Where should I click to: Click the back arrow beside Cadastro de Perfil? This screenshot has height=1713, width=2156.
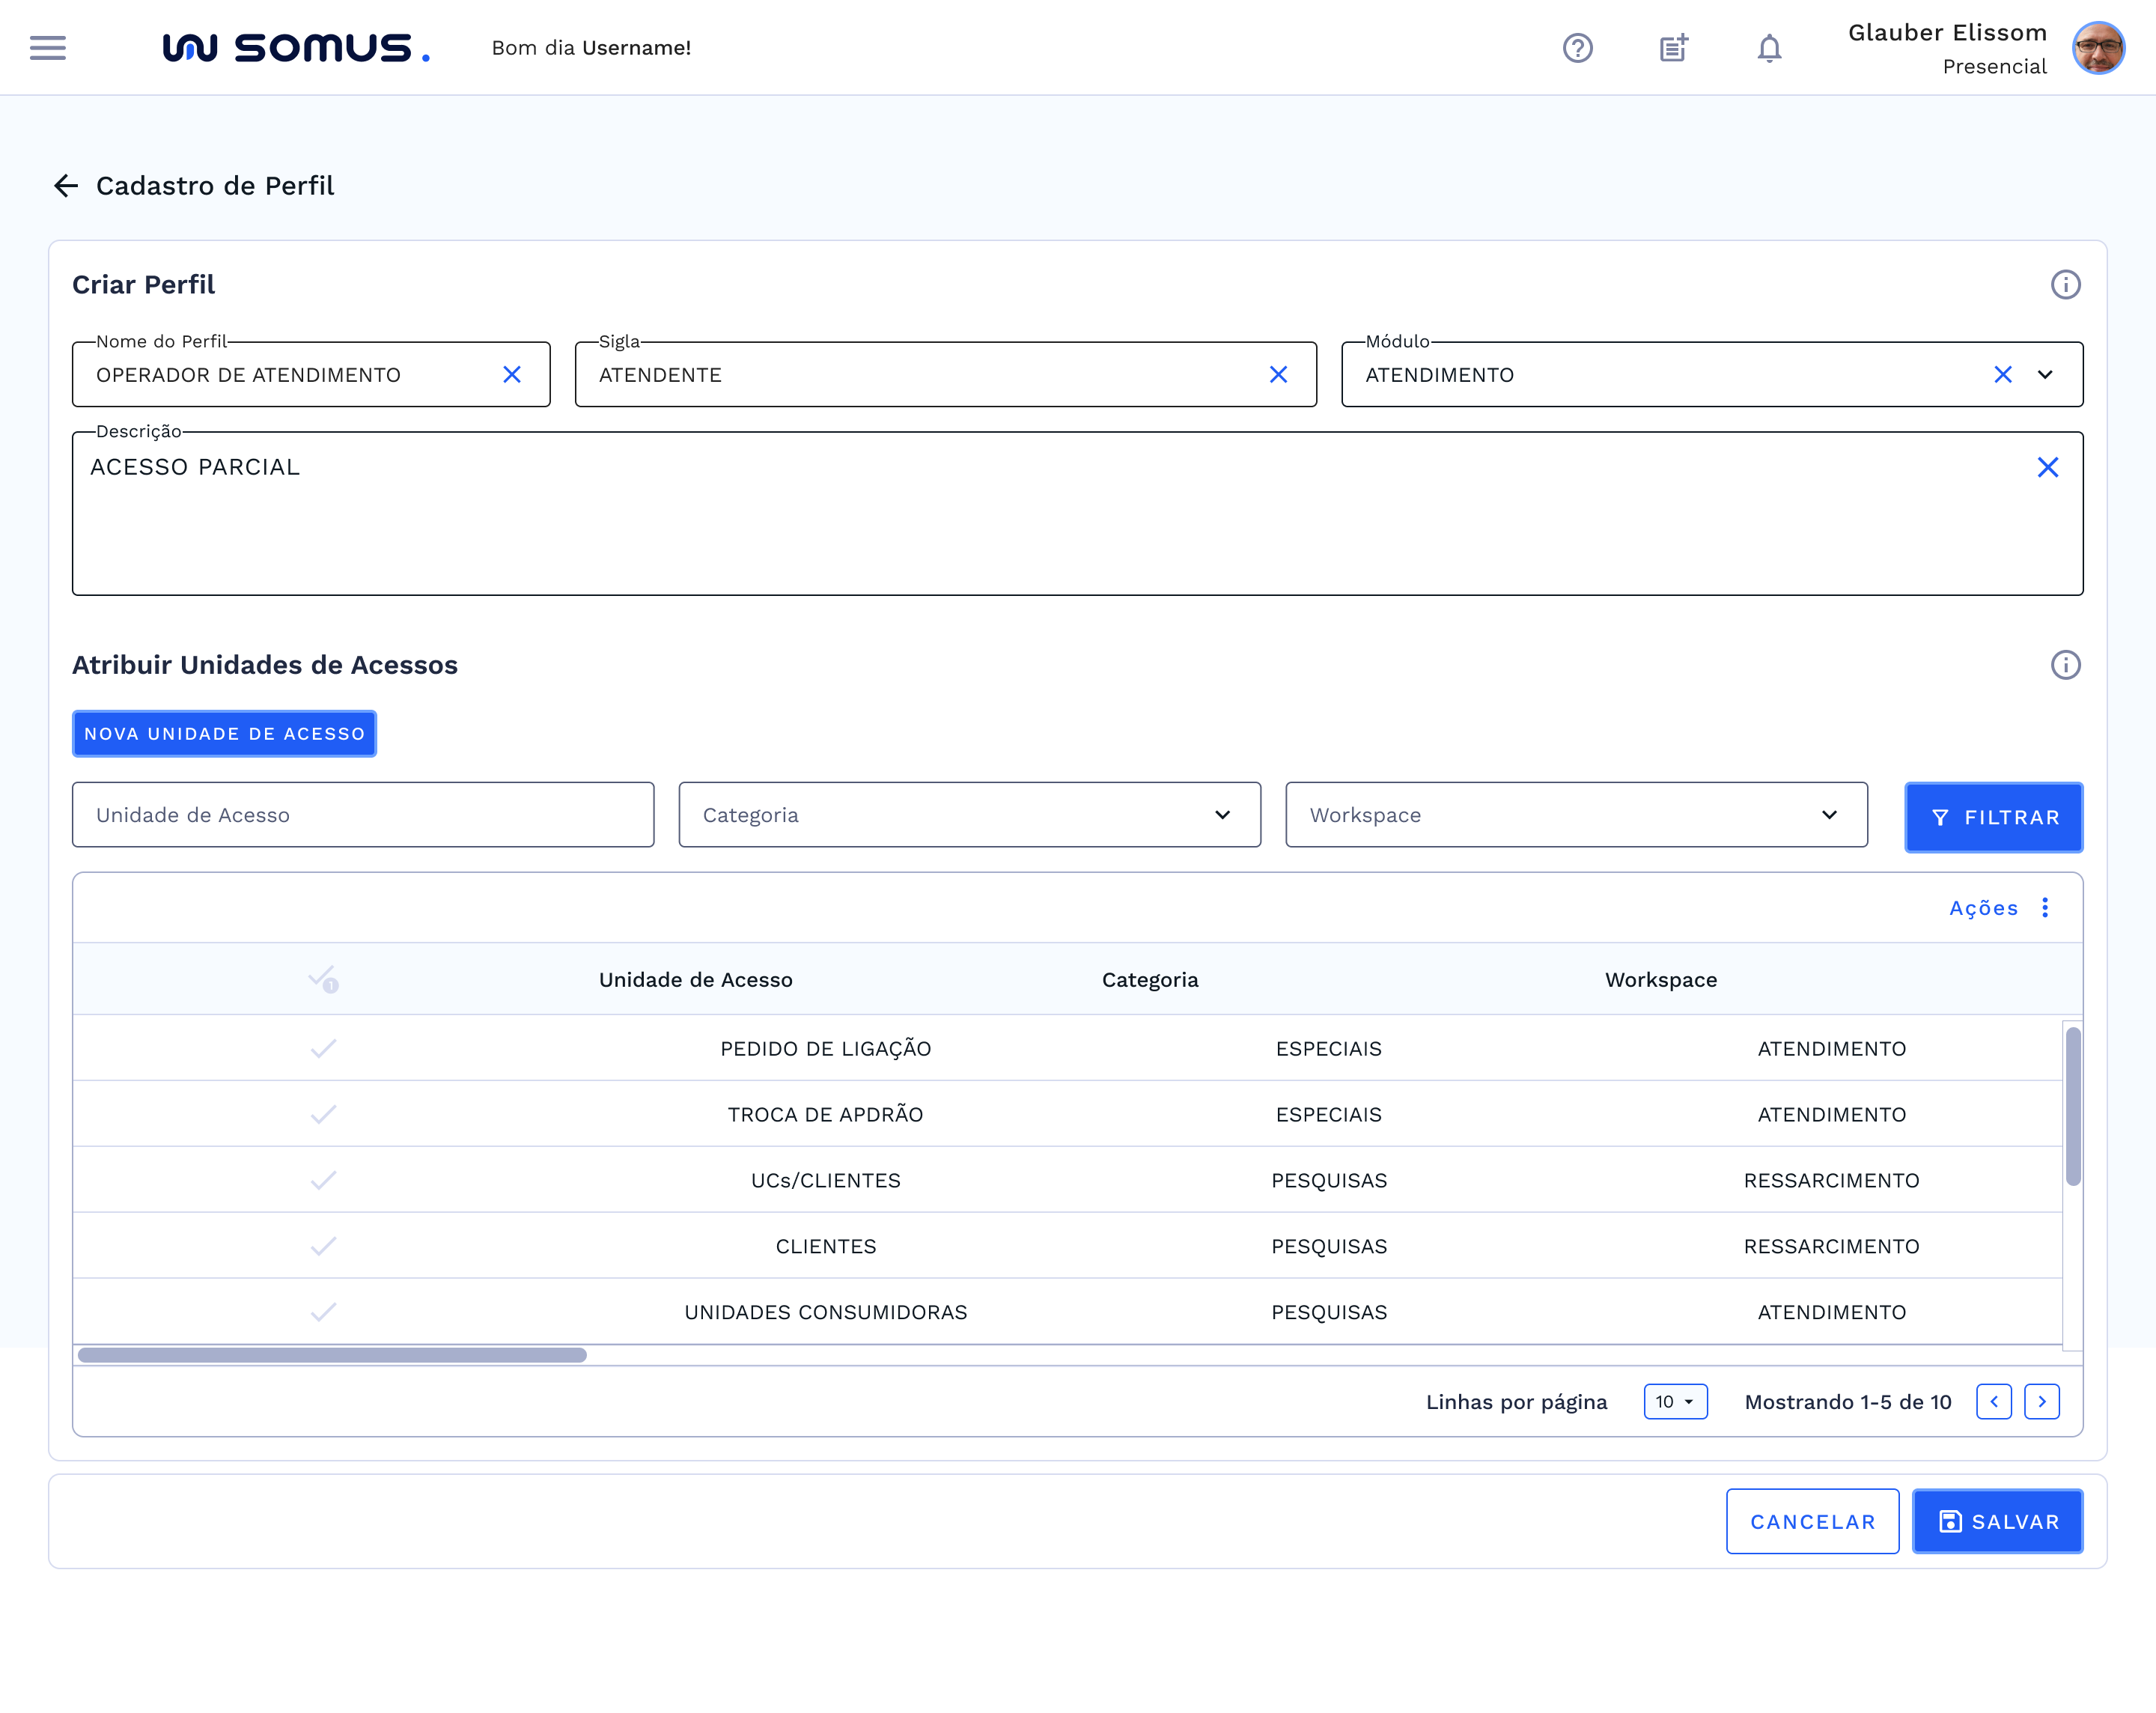(x=66, y=186)
